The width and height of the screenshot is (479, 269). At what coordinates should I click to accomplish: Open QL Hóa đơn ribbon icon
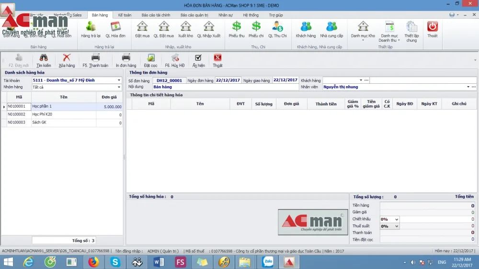pos(115,30)
